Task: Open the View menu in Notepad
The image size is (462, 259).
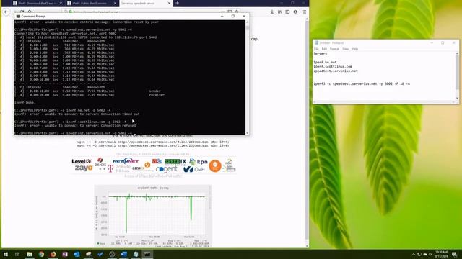Action: [x=346, y=49]
